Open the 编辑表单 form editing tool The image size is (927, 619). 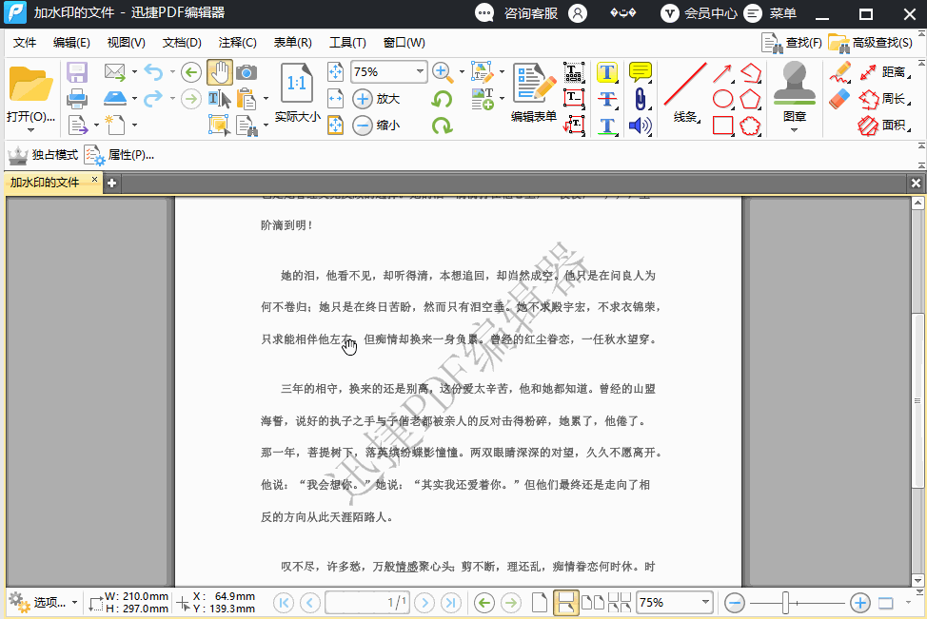coord(534,90)
